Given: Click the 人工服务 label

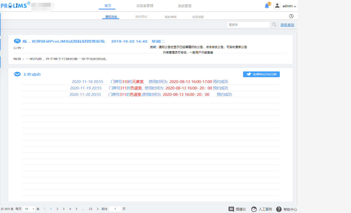Looking at the screenshot, I should [265, 209].
